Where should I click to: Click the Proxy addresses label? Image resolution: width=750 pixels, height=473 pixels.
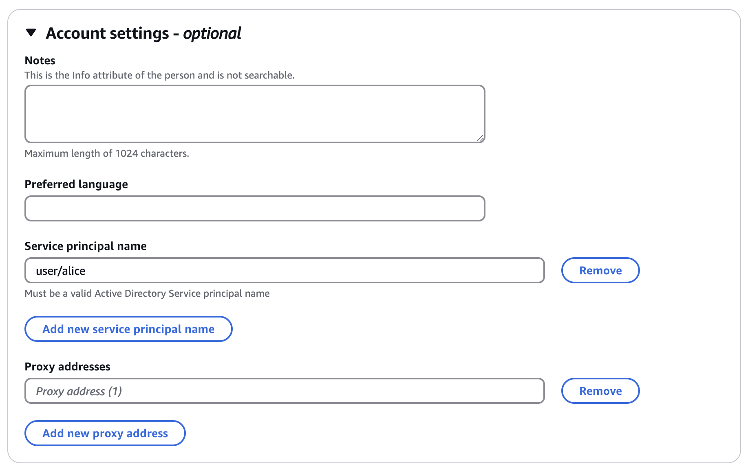point(67,366)
